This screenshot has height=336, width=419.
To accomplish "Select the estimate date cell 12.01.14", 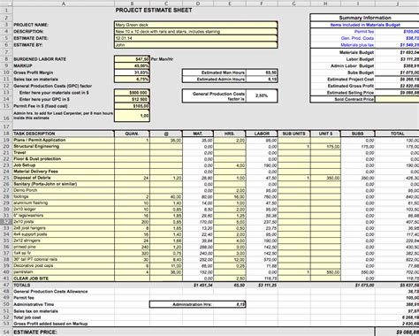I will pyautogui.click(x=195, y=38).
